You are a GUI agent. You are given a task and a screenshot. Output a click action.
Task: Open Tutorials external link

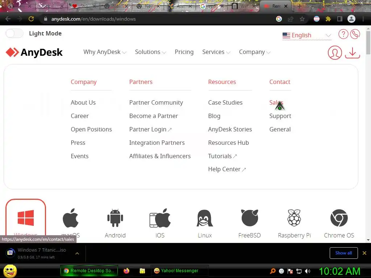click(222, 156)
